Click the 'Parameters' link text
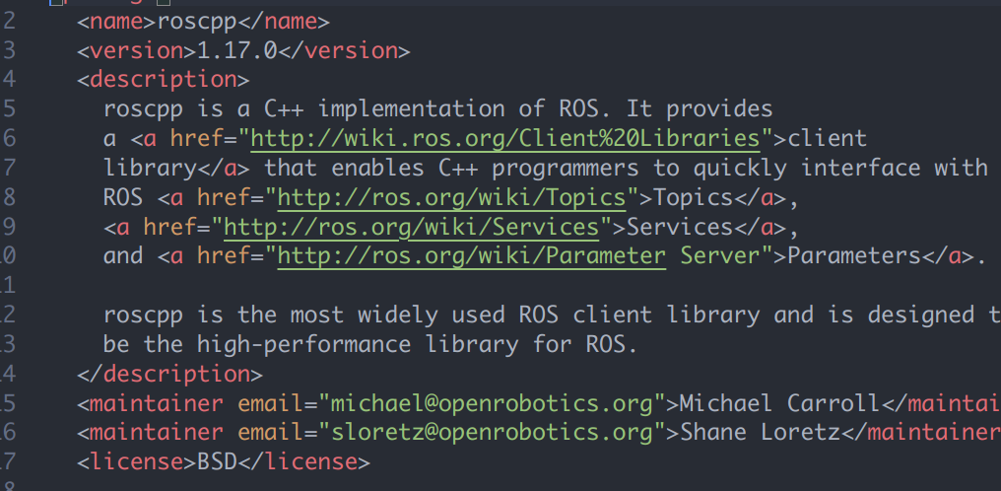Viewport: 1001px width, 491px height. 853,256
